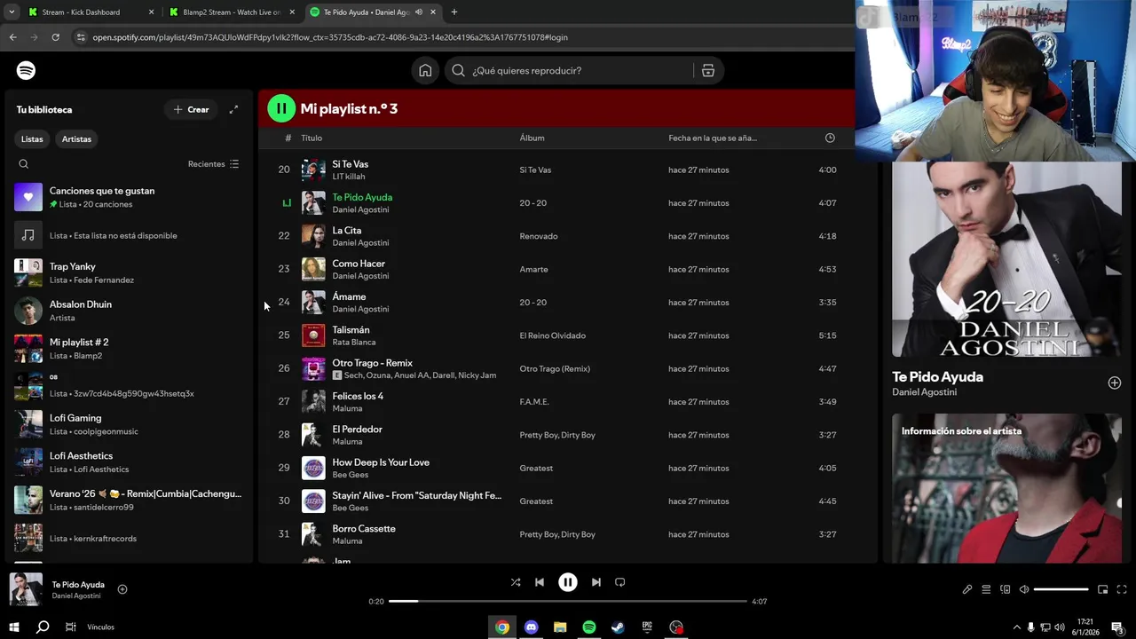The width and height of the screenshot is (1136, 639).
Task: Open the Verano '26 remix playlist
Action: coord(129,500)
